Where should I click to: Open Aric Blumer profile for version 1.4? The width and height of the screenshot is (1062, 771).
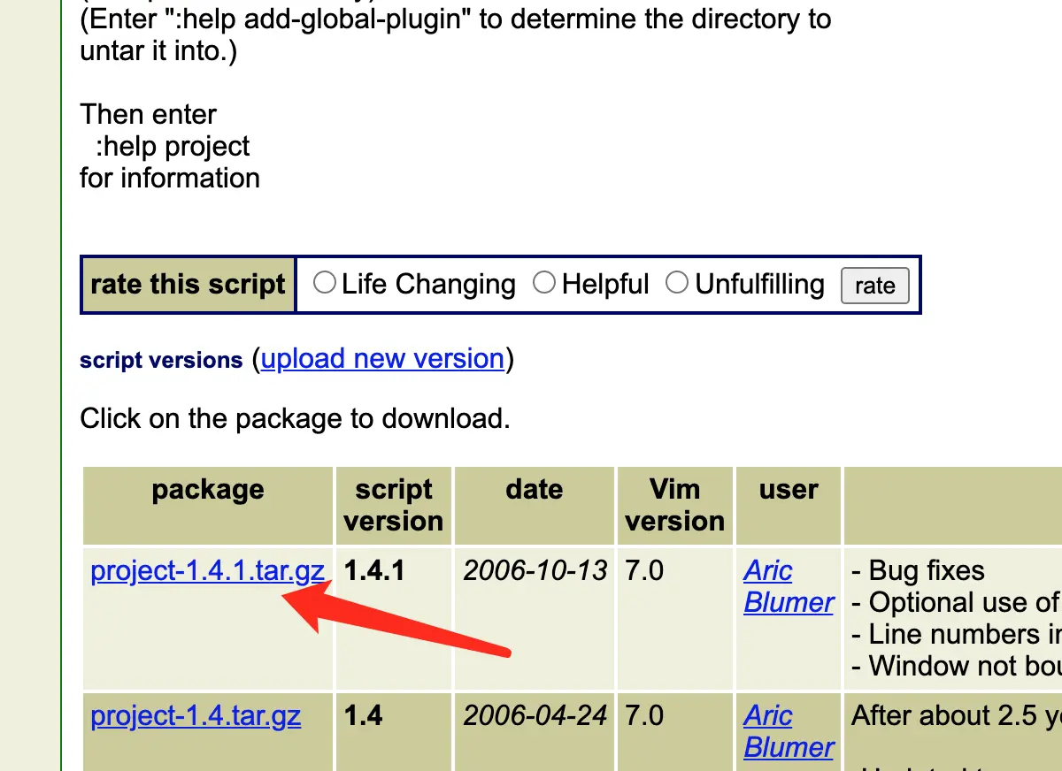788,731
